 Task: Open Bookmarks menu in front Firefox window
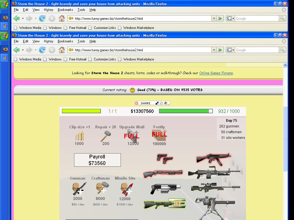click(x=65, y=41)
